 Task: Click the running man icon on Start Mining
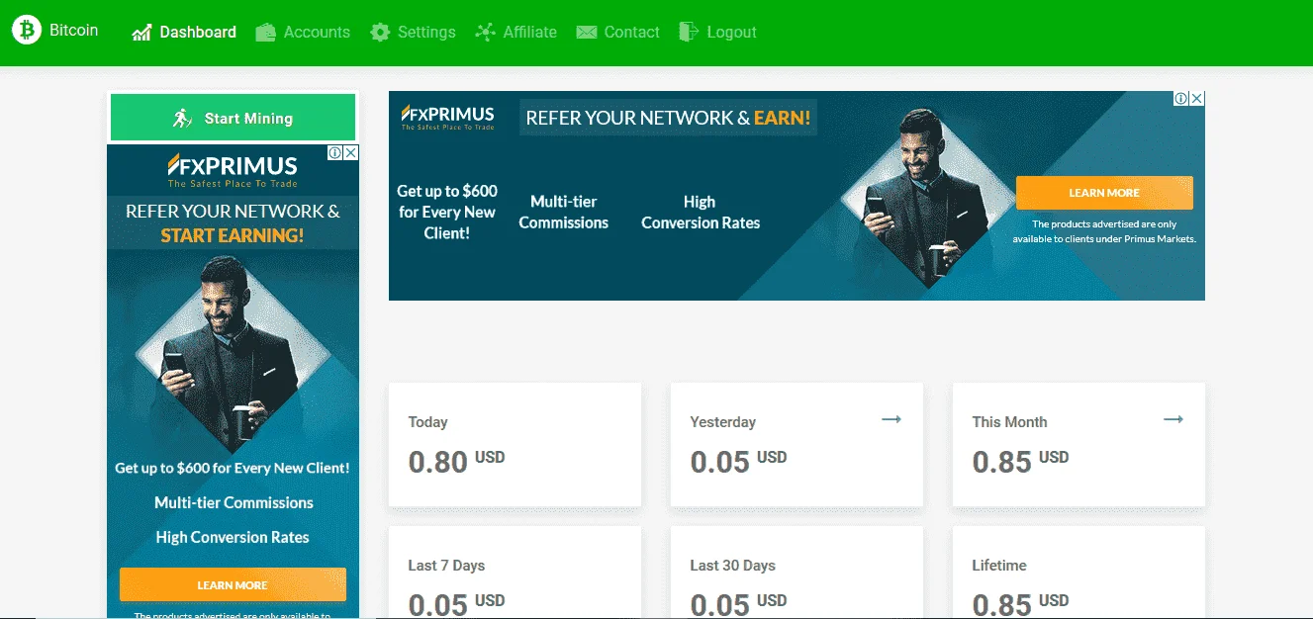[182, 119]
